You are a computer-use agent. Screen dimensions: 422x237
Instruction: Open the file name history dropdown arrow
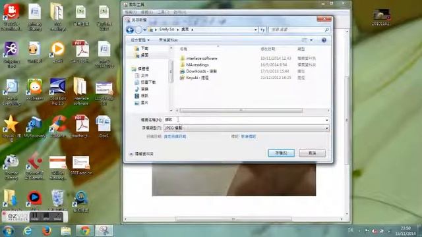(327, 120)
